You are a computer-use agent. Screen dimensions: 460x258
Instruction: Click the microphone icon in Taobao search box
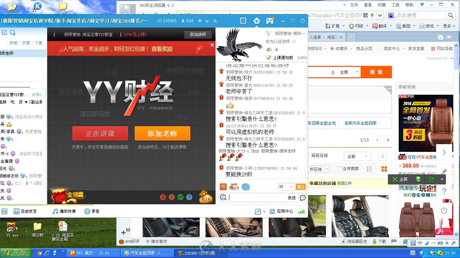[333, 72]
